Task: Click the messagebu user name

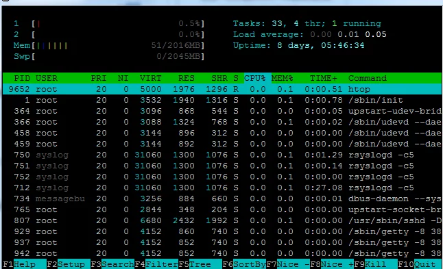Action: [60, 198]
